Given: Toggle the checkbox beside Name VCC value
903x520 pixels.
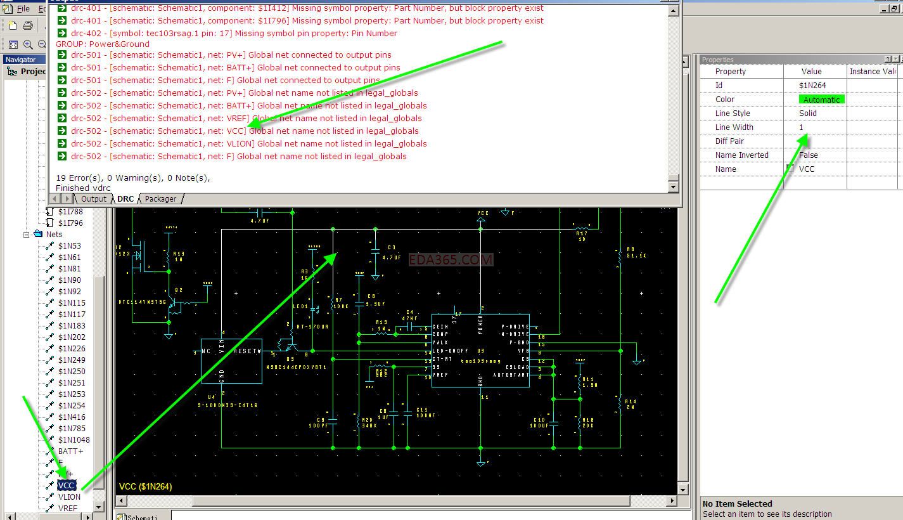Looking at the screenshot, I should 790,168.
